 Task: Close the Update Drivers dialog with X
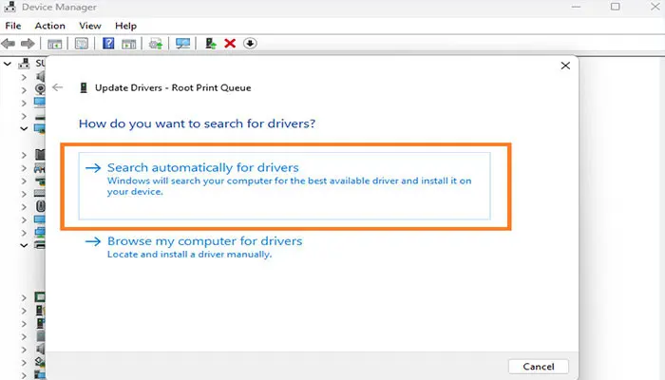point(565,66)
